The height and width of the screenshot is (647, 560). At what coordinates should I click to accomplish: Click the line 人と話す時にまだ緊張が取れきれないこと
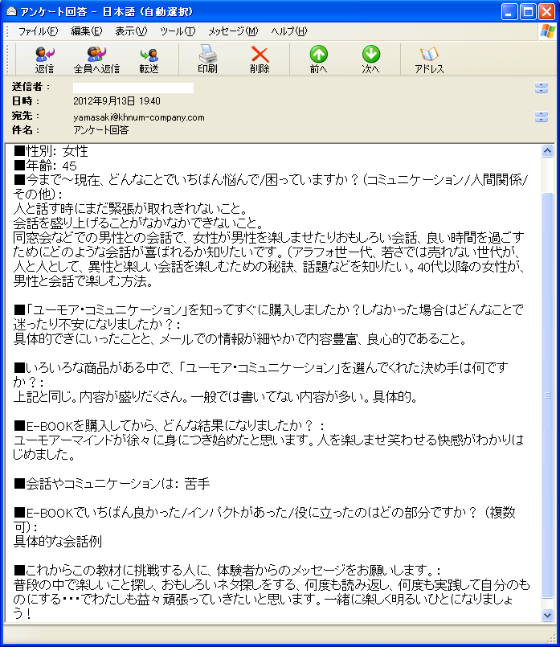pos(131,209)
